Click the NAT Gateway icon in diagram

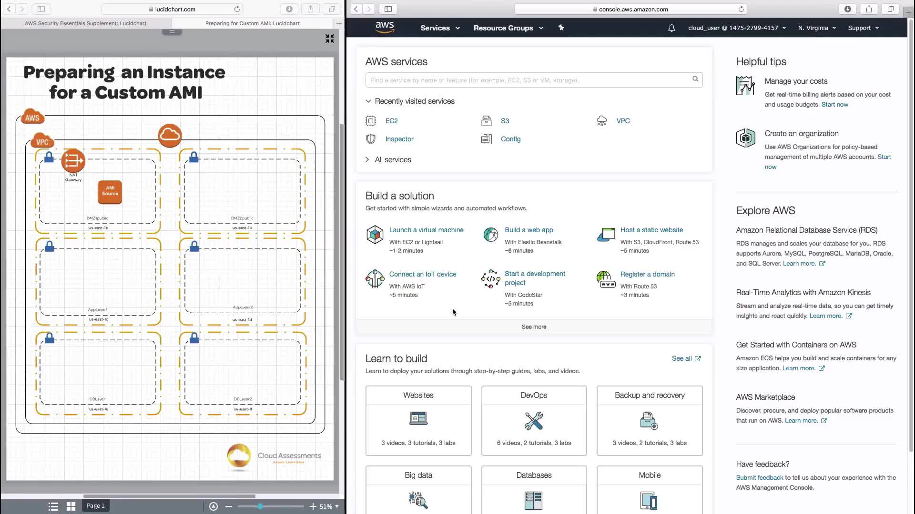73,161
